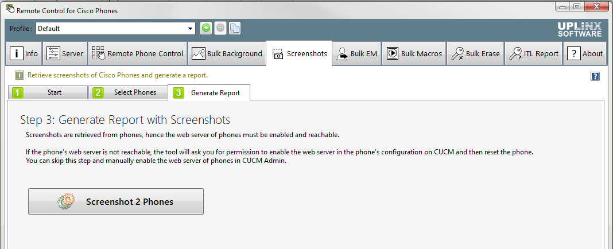613x249 pixels.
Task: Click the grey remove profile icon
Action: (220, 28)
